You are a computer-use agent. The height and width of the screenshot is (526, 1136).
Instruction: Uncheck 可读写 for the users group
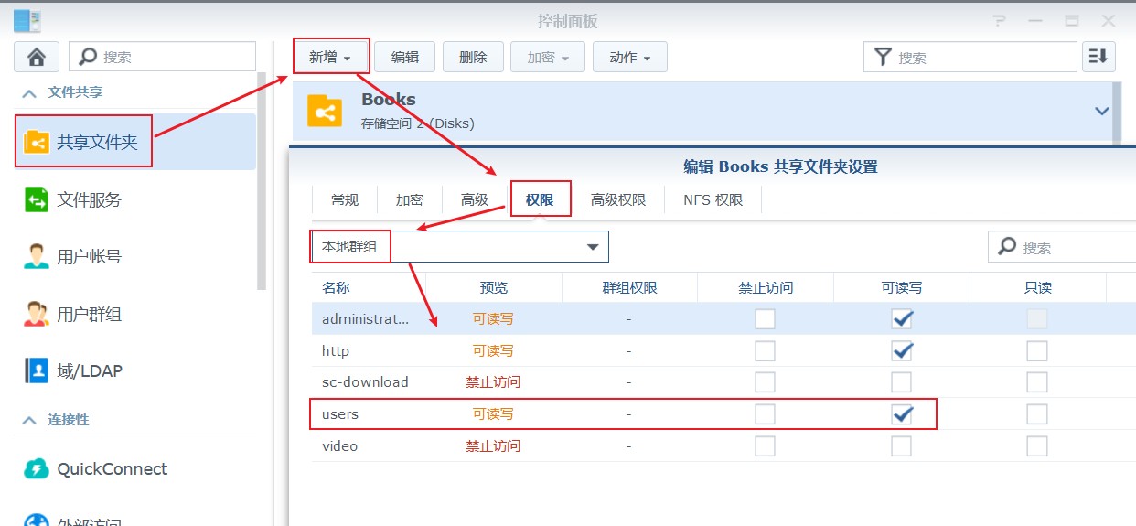click(902, 414)
